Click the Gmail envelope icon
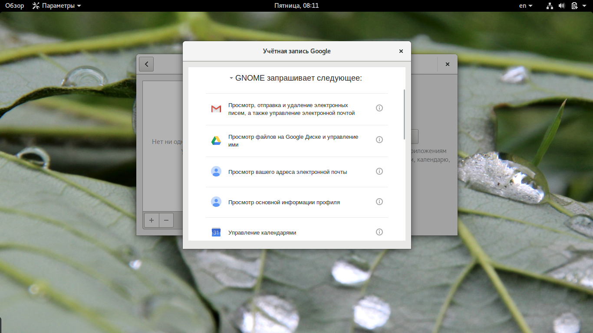This screenshot has height=333, width=593. [x=216, y=109]
